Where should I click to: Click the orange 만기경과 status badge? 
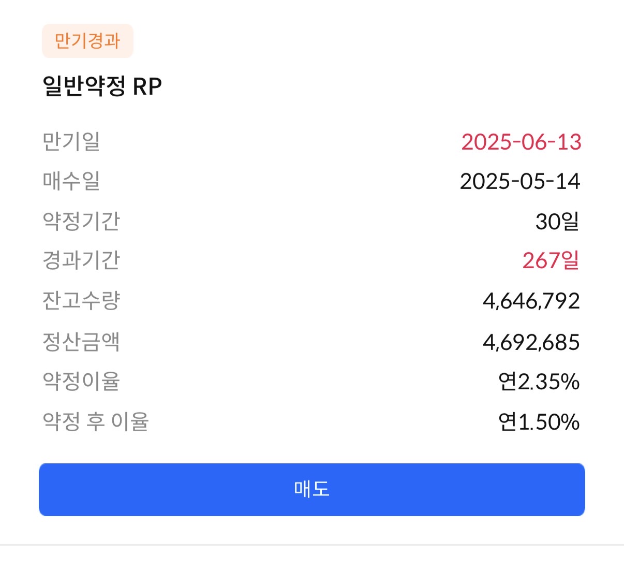pos(87,40)
